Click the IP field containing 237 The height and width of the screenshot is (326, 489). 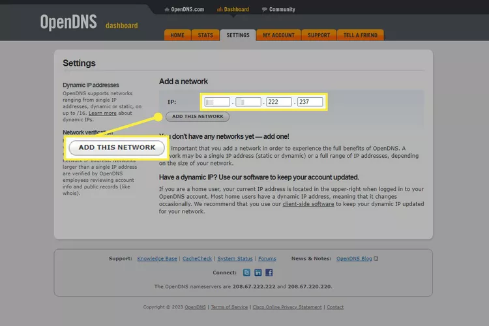(310, 102)
